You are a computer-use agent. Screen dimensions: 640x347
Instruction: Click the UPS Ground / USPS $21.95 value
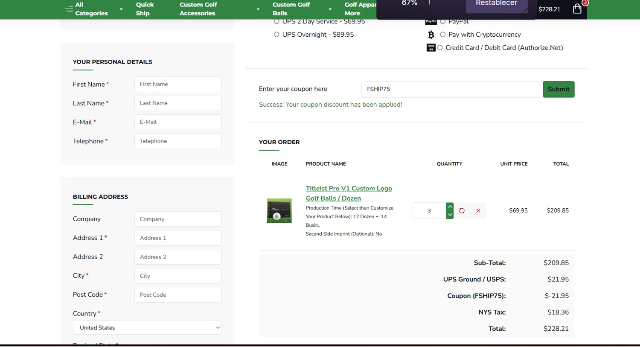click(x=558, y=280)
